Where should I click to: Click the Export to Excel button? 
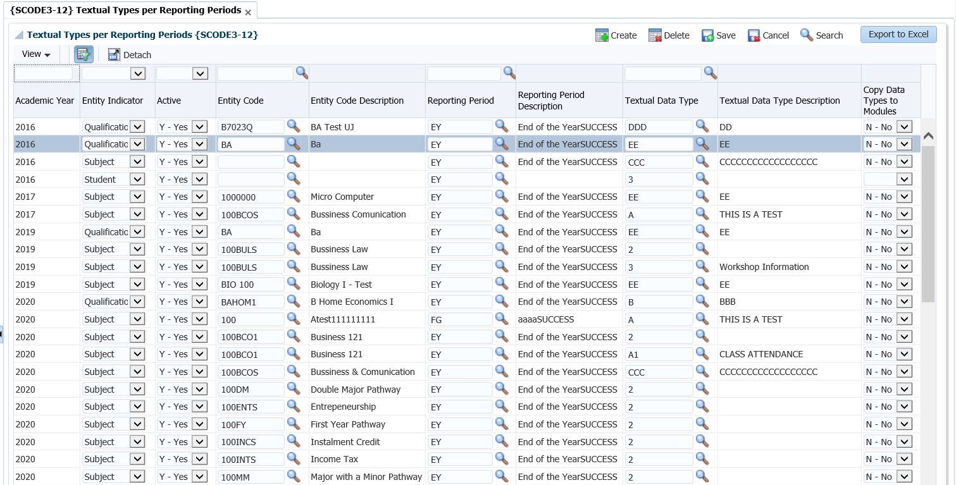click(898, 34)
